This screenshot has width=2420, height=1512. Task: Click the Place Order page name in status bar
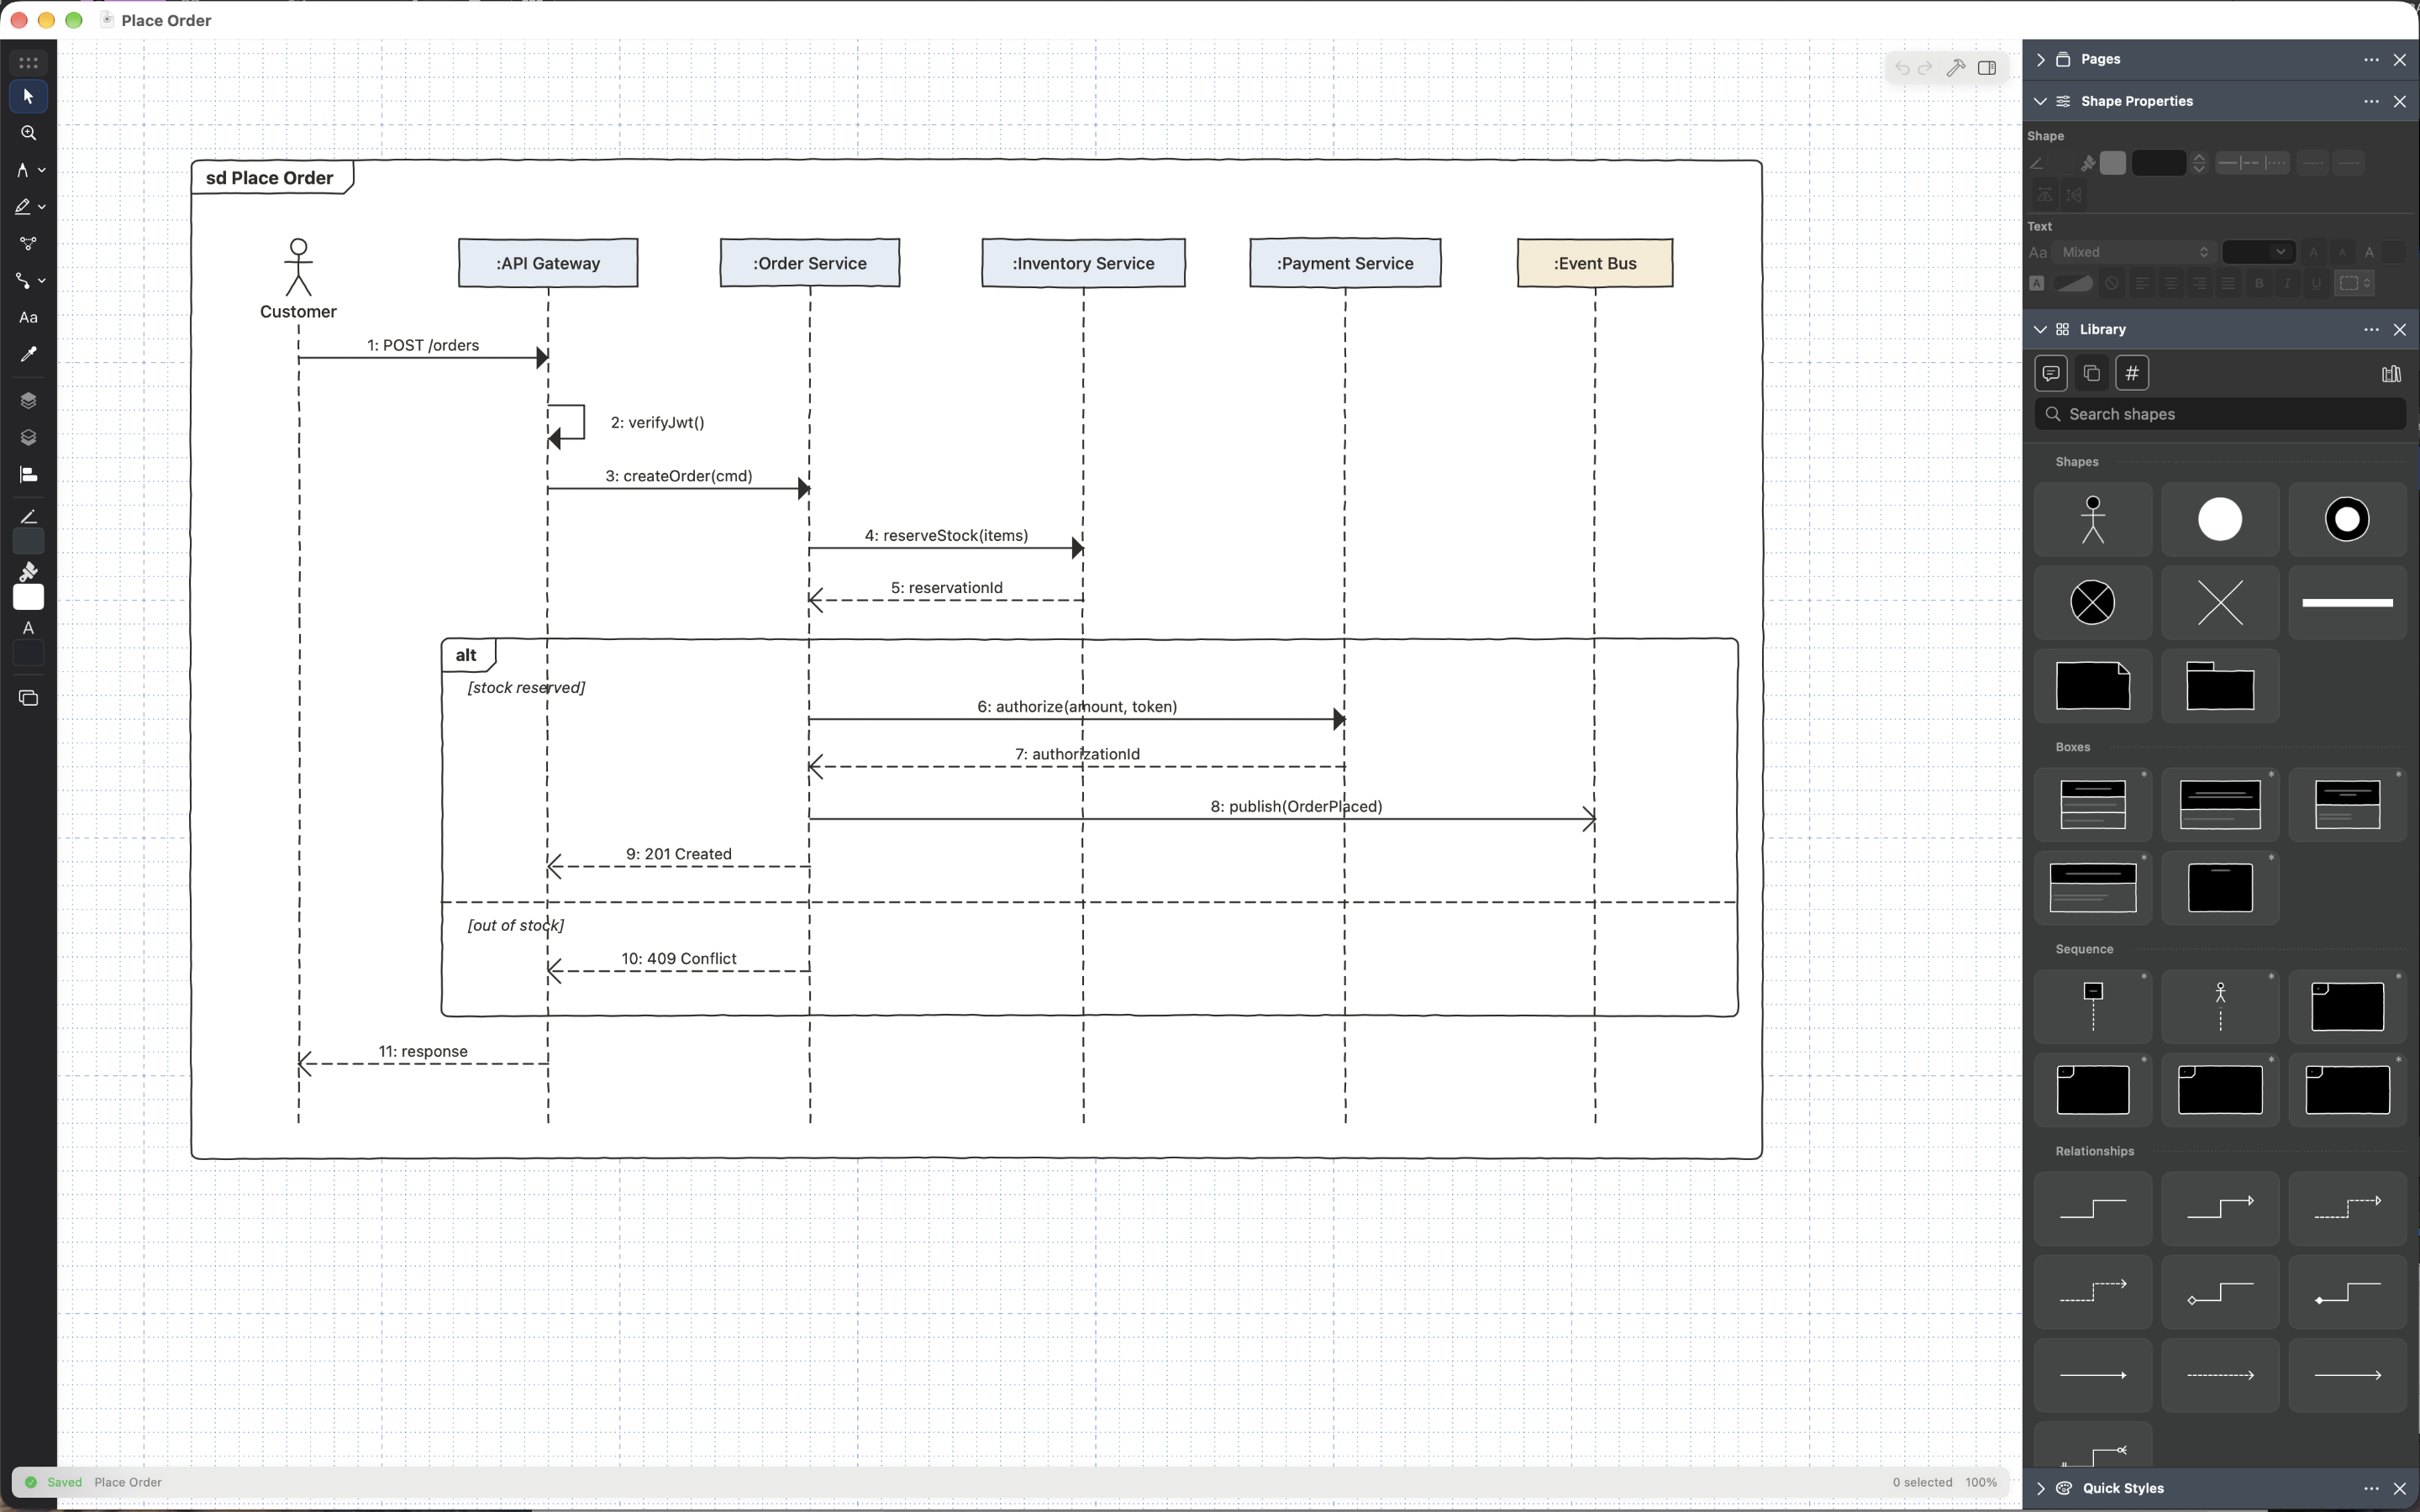click(128, 1483)
